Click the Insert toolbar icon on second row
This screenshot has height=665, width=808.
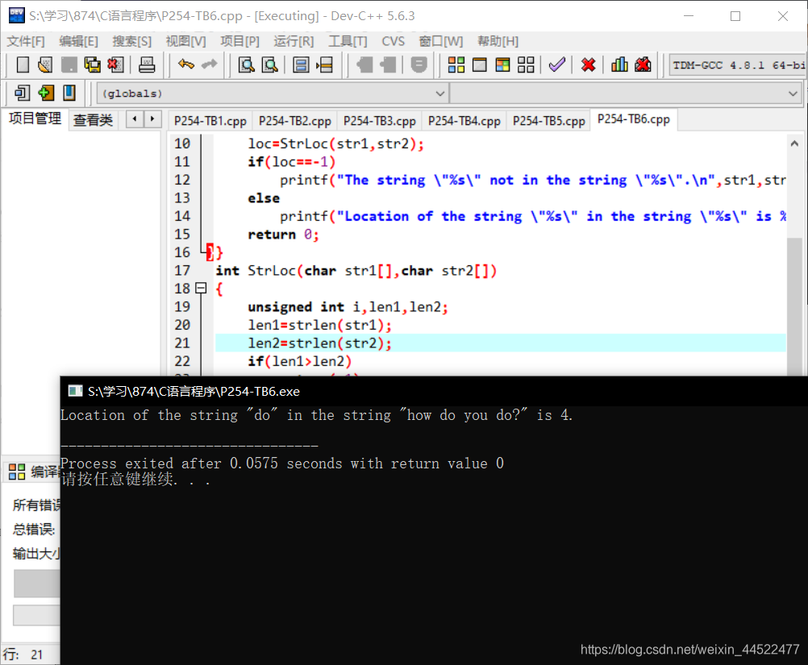tap(22, 94)
